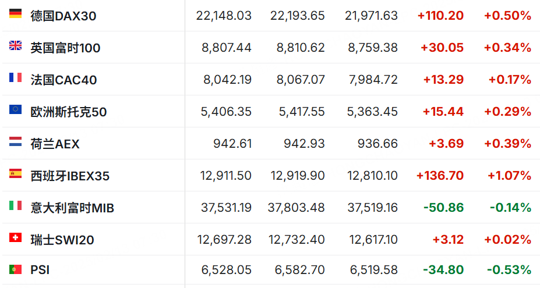This screenshot has height=288, width=540.
Task: Open the 荷兰AEX index link
Action: pos(55,144)
